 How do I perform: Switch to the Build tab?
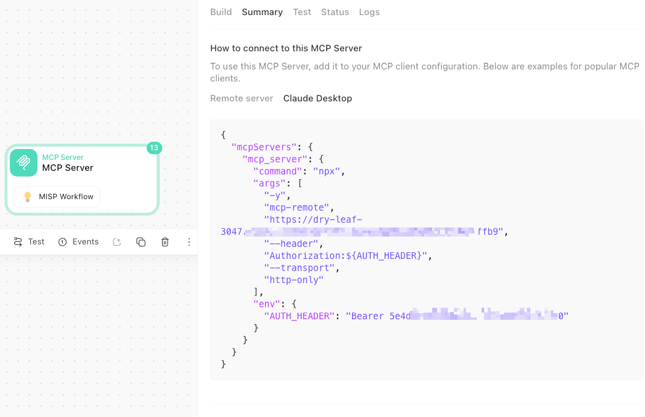coord(221,12)
